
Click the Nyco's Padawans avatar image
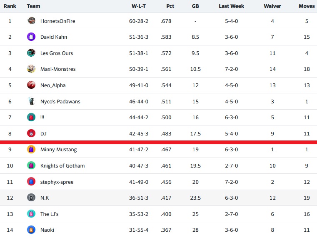[31, 101]
